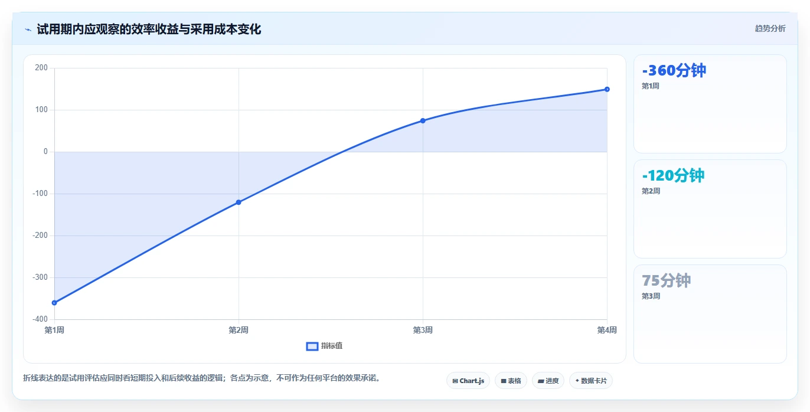Click the 第4周 x-axis label
Viewport: 810px width, 412px height.
(607, 331)
